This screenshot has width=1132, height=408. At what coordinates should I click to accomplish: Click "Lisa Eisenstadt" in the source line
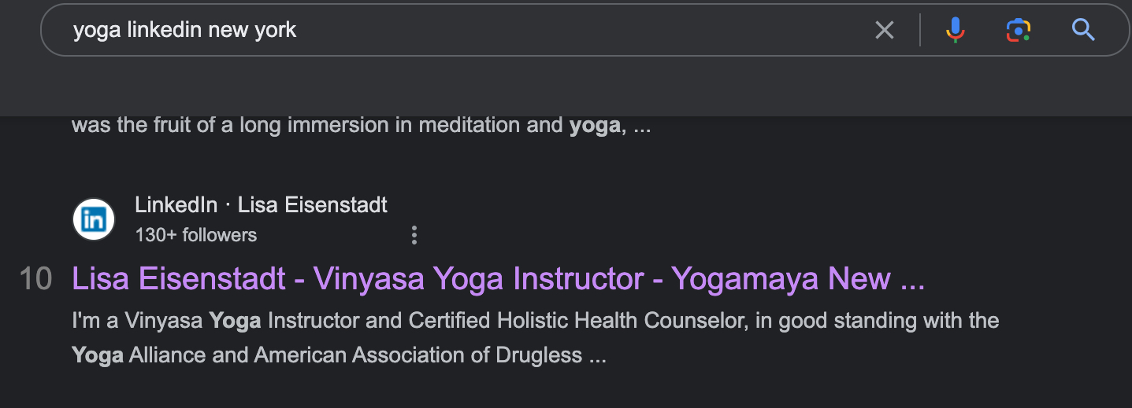[313, 205]
